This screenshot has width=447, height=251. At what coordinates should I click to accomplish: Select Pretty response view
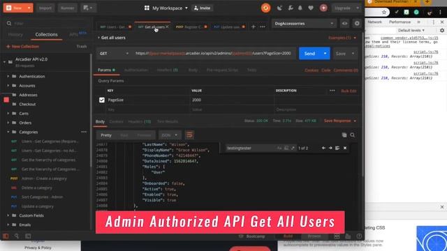(x=106, y=135)
